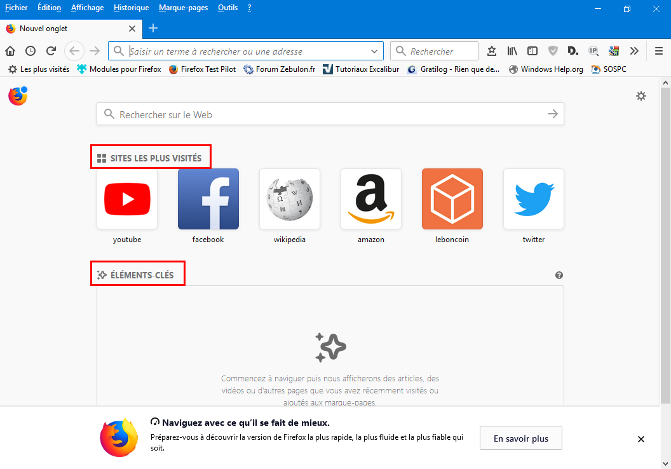
Task: Select the Nouvel onglet tab
Action: point(71,29)
